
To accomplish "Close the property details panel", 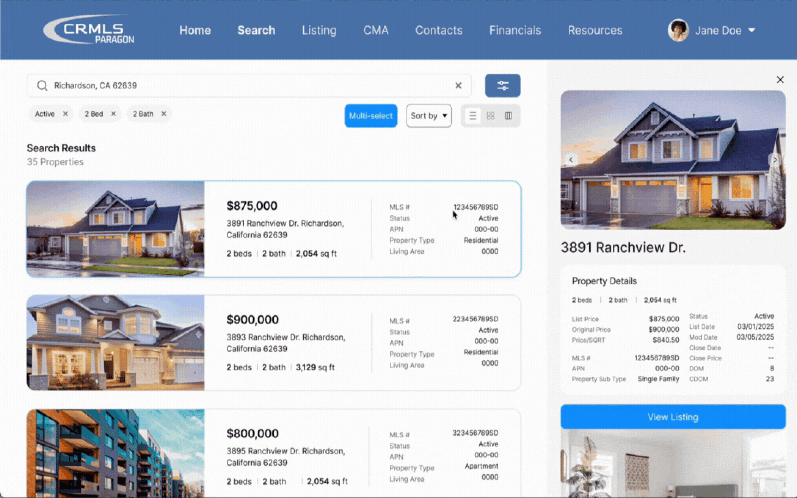I will (x=780, y=80).
